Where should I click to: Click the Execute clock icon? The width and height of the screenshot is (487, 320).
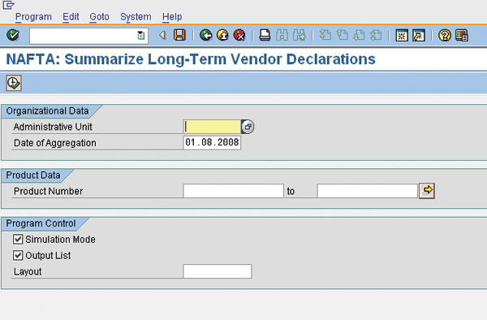click(14, 83)
